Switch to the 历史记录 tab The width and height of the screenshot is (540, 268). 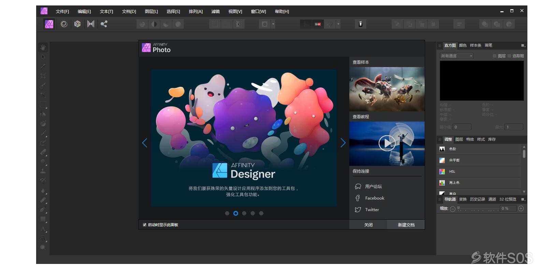coord(478,199)
